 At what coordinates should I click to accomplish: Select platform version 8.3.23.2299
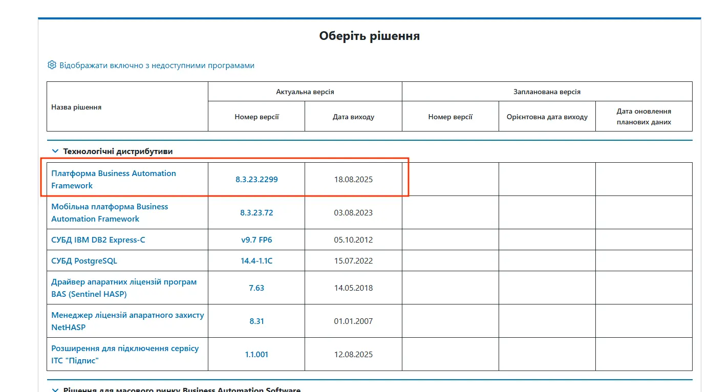tap(256, 179)
